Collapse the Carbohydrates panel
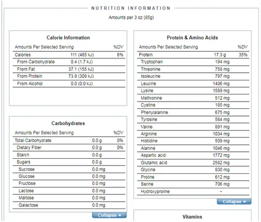The height and width of the screenshot is (222, 261). pyautogui.click(x=109, y=215)
